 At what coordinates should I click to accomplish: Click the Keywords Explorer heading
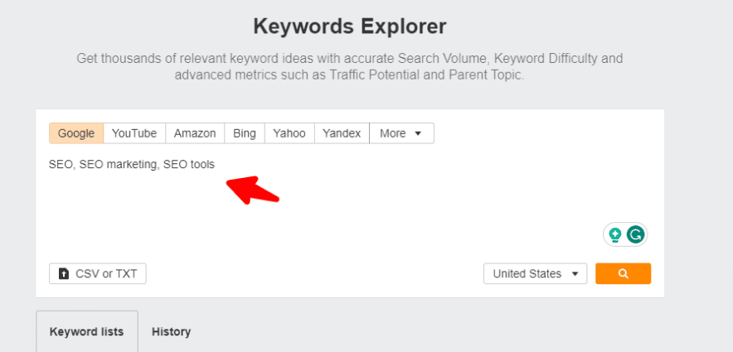pyautogui.click(x=349, y=27)
